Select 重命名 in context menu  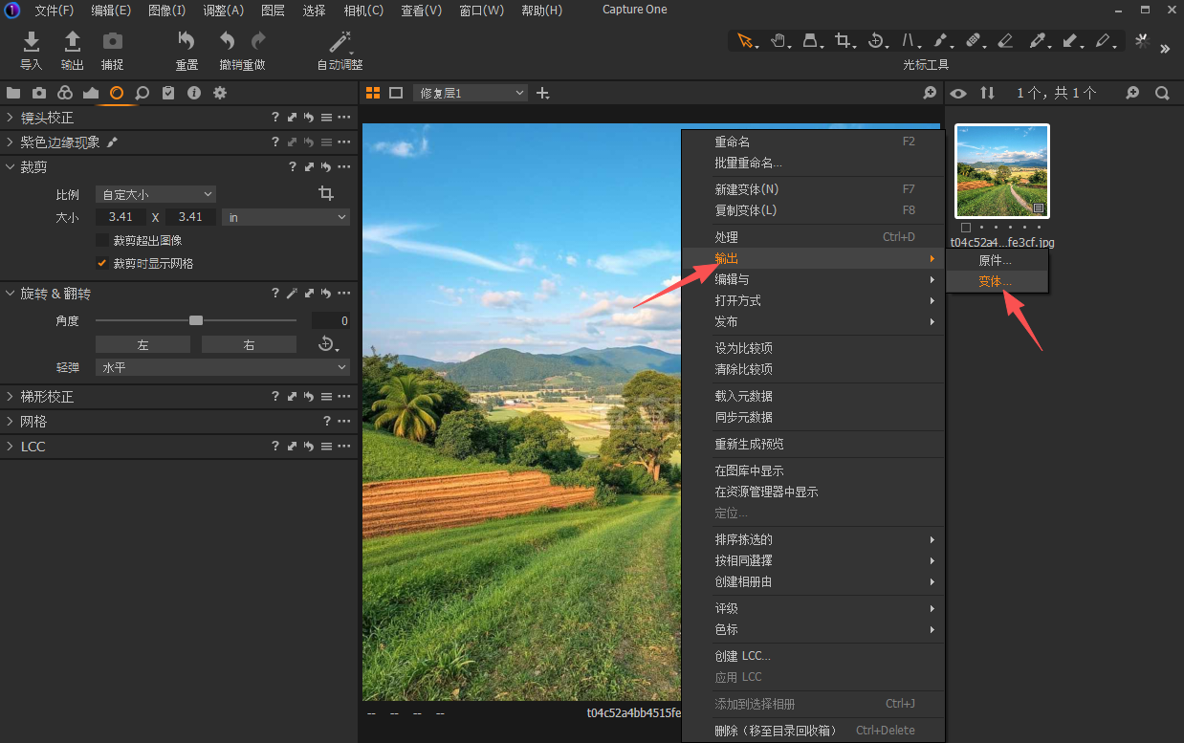point(813,142)
